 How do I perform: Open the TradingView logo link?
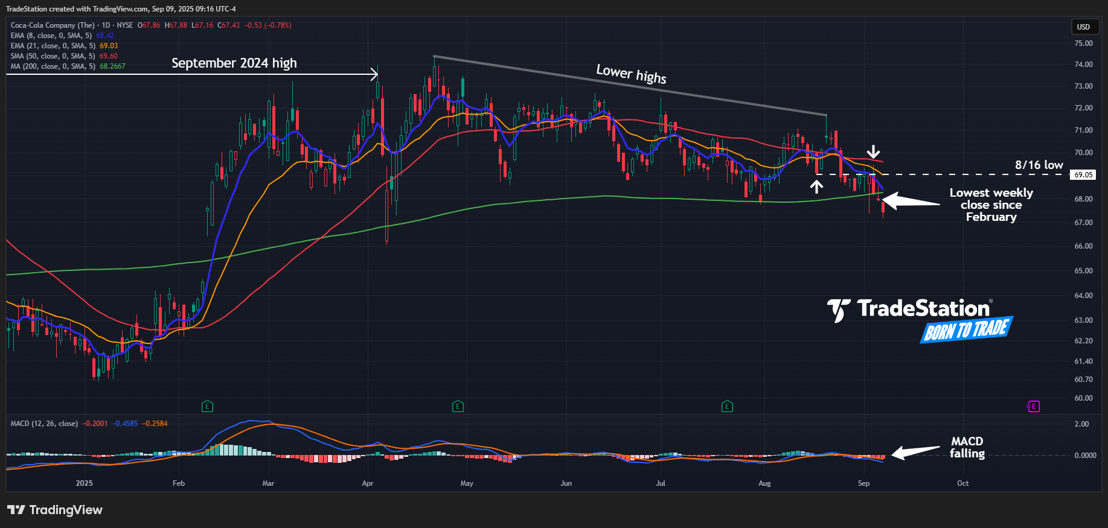click(x=55, y=510)
